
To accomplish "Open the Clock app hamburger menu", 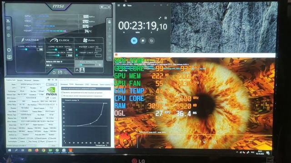I will [x=119, y=5].
